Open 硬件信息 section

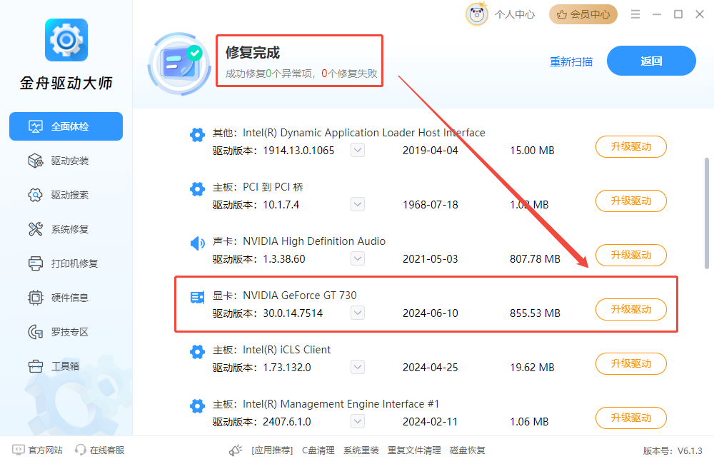tap(66, 298)
